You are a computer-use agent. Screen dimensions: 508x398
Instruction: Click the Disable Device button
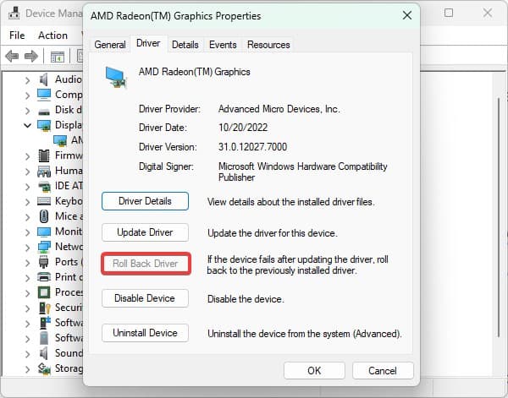[x=145, y=298]
